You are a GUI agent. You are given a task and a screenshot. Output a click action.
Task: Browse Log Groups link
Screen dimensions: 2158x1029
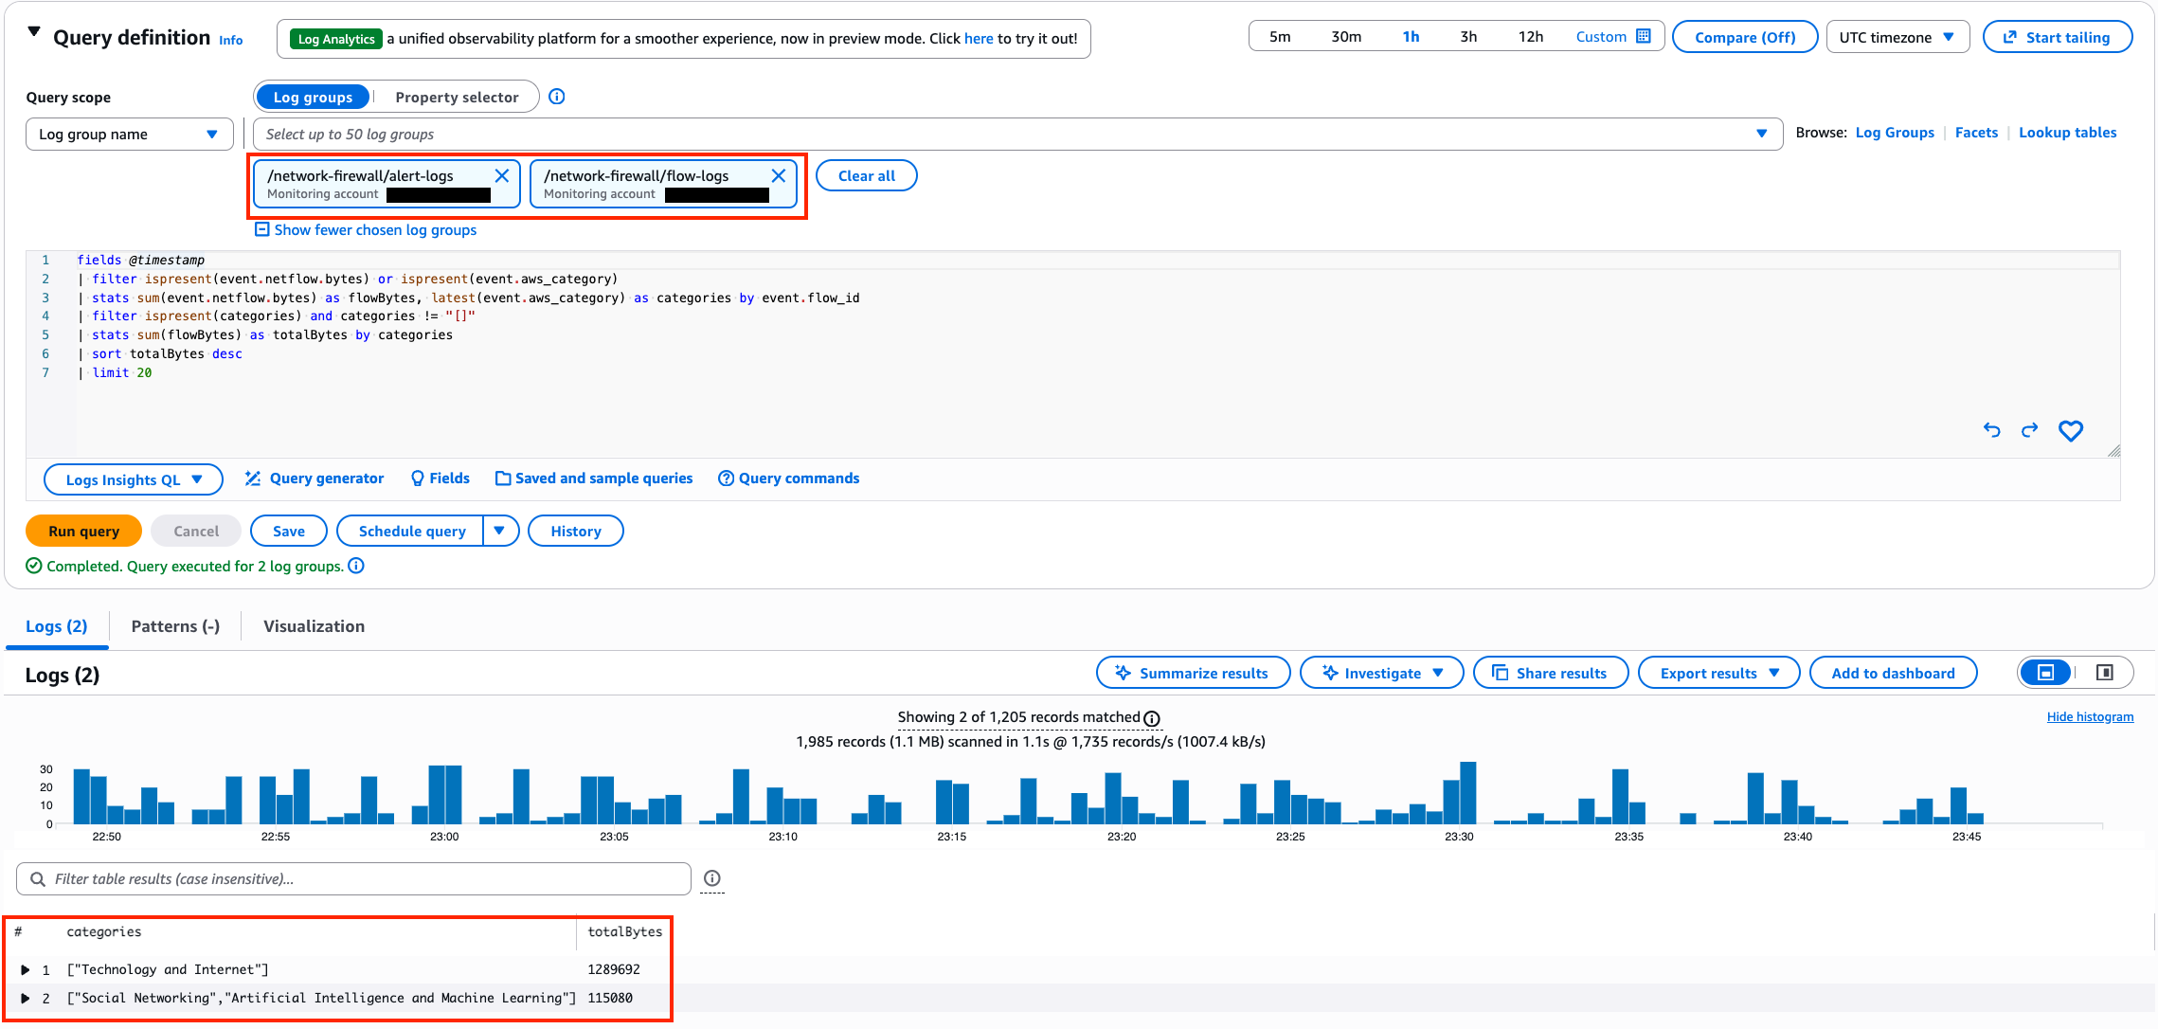[1895, 133]
